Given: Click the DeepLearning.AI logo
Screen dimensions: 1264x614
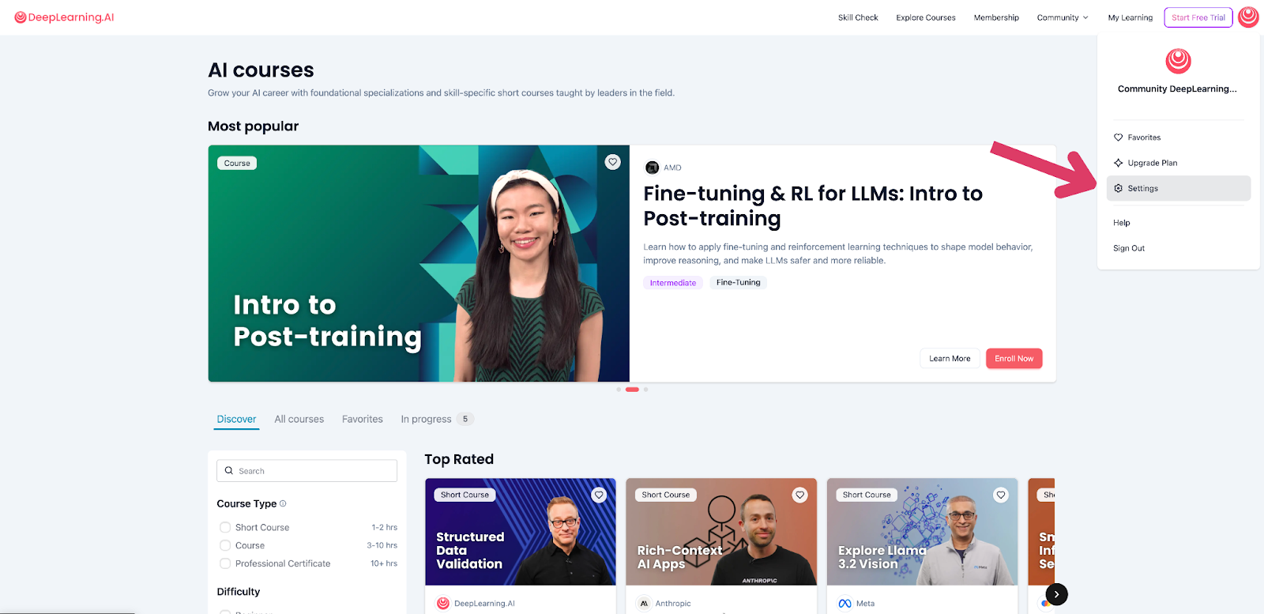Looking at the screenshot, I should point(64,17).
